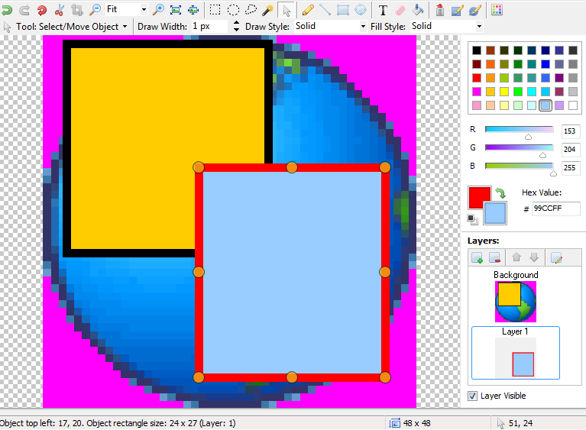Click the actual size view icon
The height and width of the screenshot is (430, 586).
click(193, 10)
